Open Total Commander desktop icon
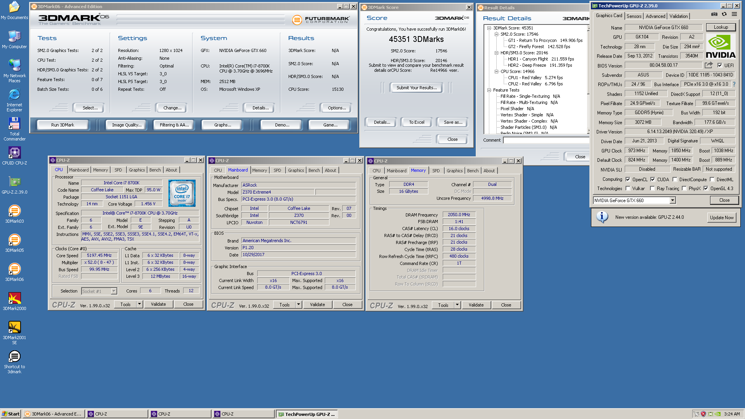Screen dimensions: 745x419 point(14,129)
